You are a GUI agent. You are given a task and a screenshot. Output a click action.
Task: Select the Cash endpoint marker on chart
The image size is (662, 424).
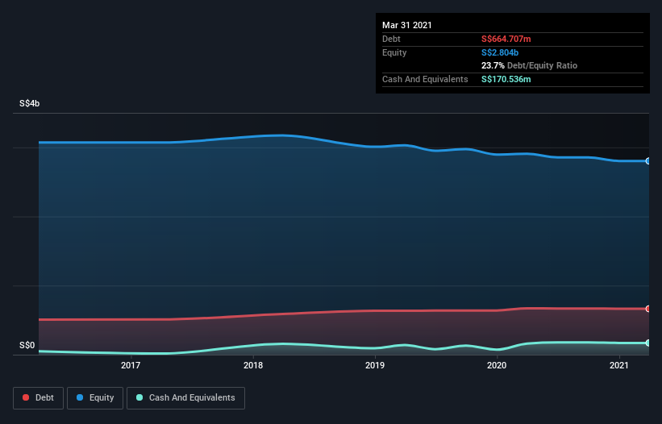(647, 343)
